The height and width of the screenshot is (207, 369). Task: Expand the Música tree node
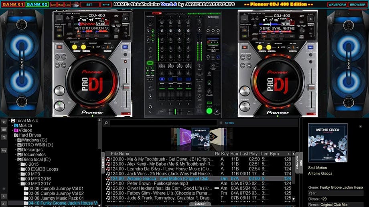[x=13, y=125]
